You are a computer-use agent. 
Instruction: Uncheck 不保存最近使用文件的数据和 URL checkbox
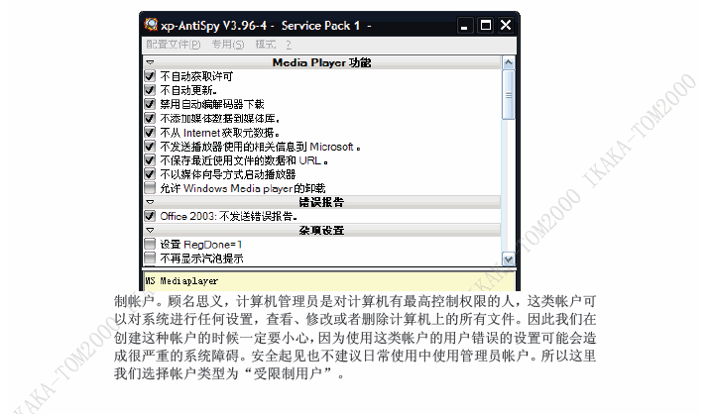tap(150, 160)
